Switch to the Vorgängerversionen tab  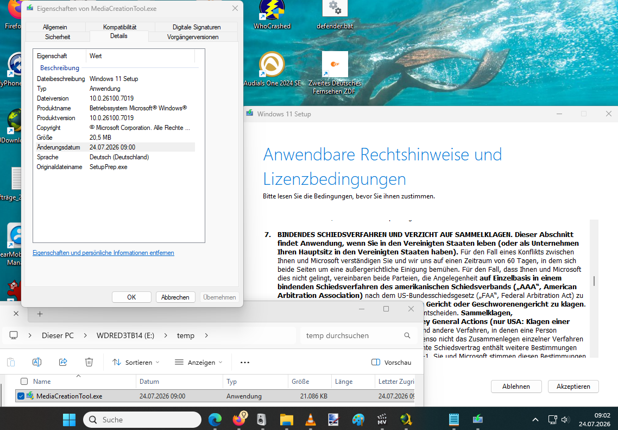[x=193, y=36]
